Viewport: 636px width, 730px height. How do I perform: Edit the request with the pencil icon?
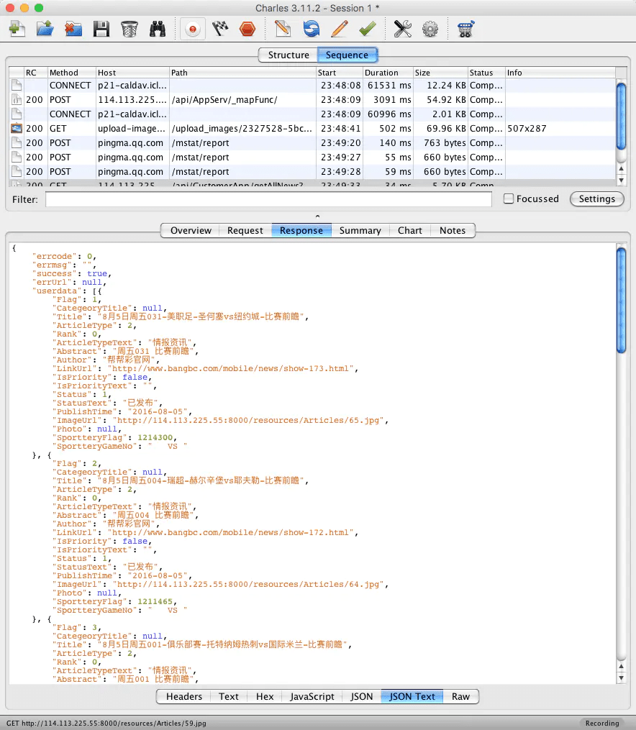point(340,29)
